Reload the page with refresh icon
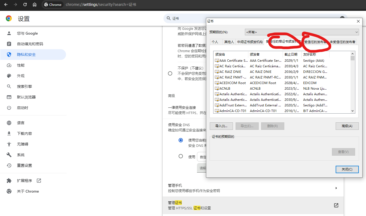The width and height of the screenshot is (366, 216). click(x=25, y=5)
